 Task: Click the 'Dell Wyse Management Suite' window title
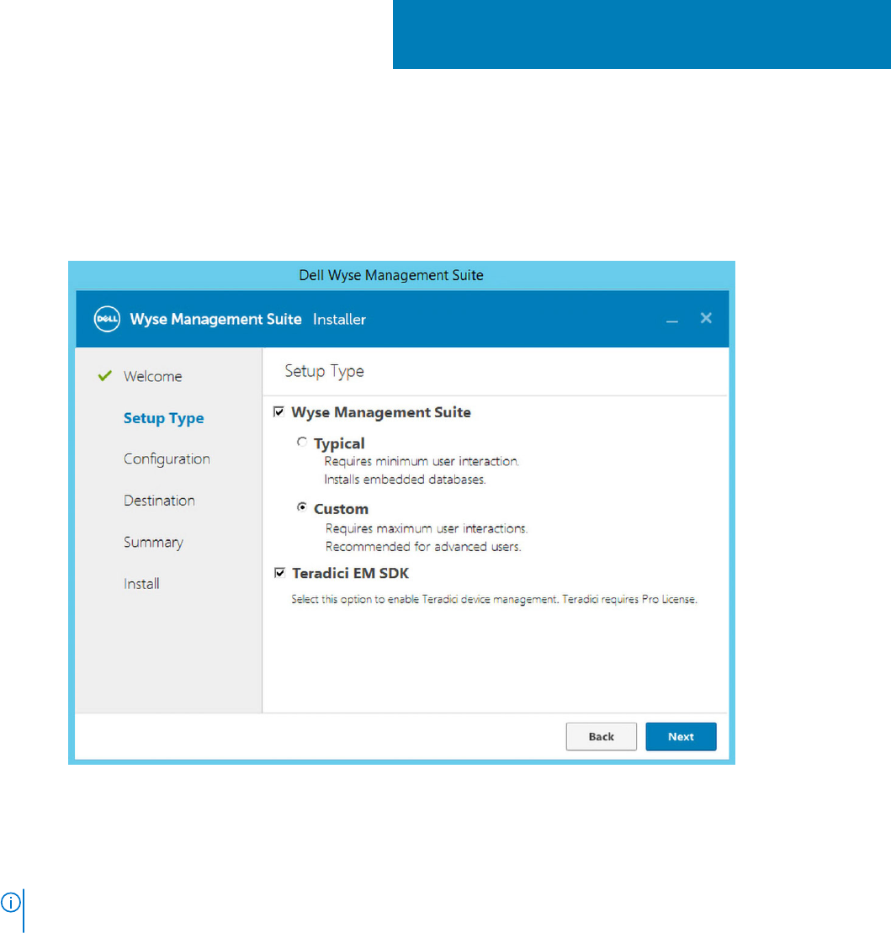pyautogui.click(x=391, y=275)
